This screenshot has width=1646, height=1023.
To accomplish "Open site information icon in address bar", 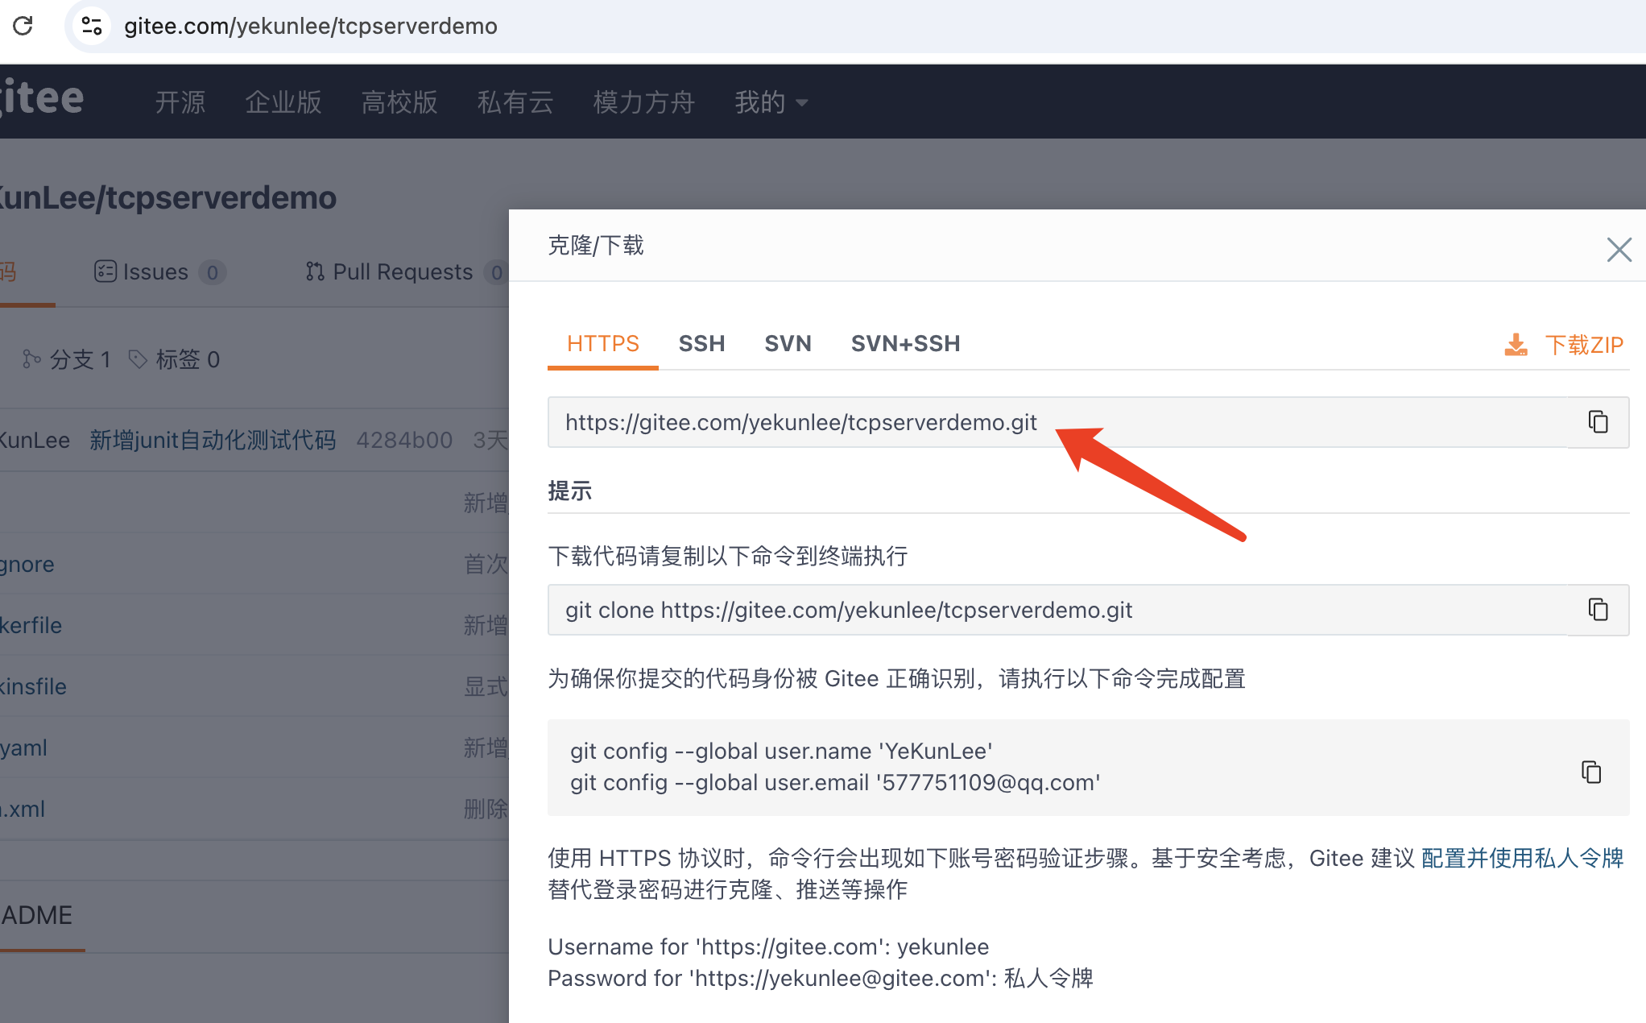I will coord(92,26).
